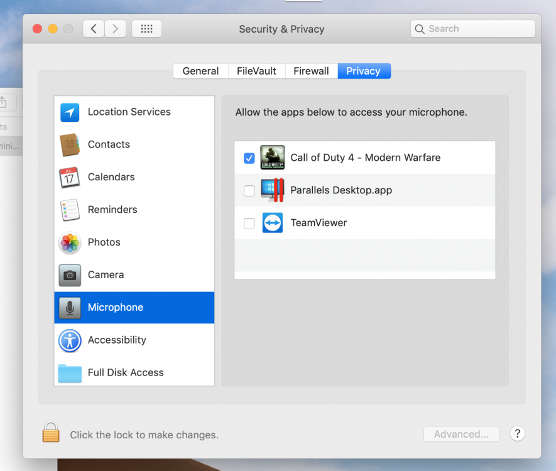Open the FileVault tab
The height and width of the screenshot is (471, 556).
pyautogui.click(x=256, y=71)
